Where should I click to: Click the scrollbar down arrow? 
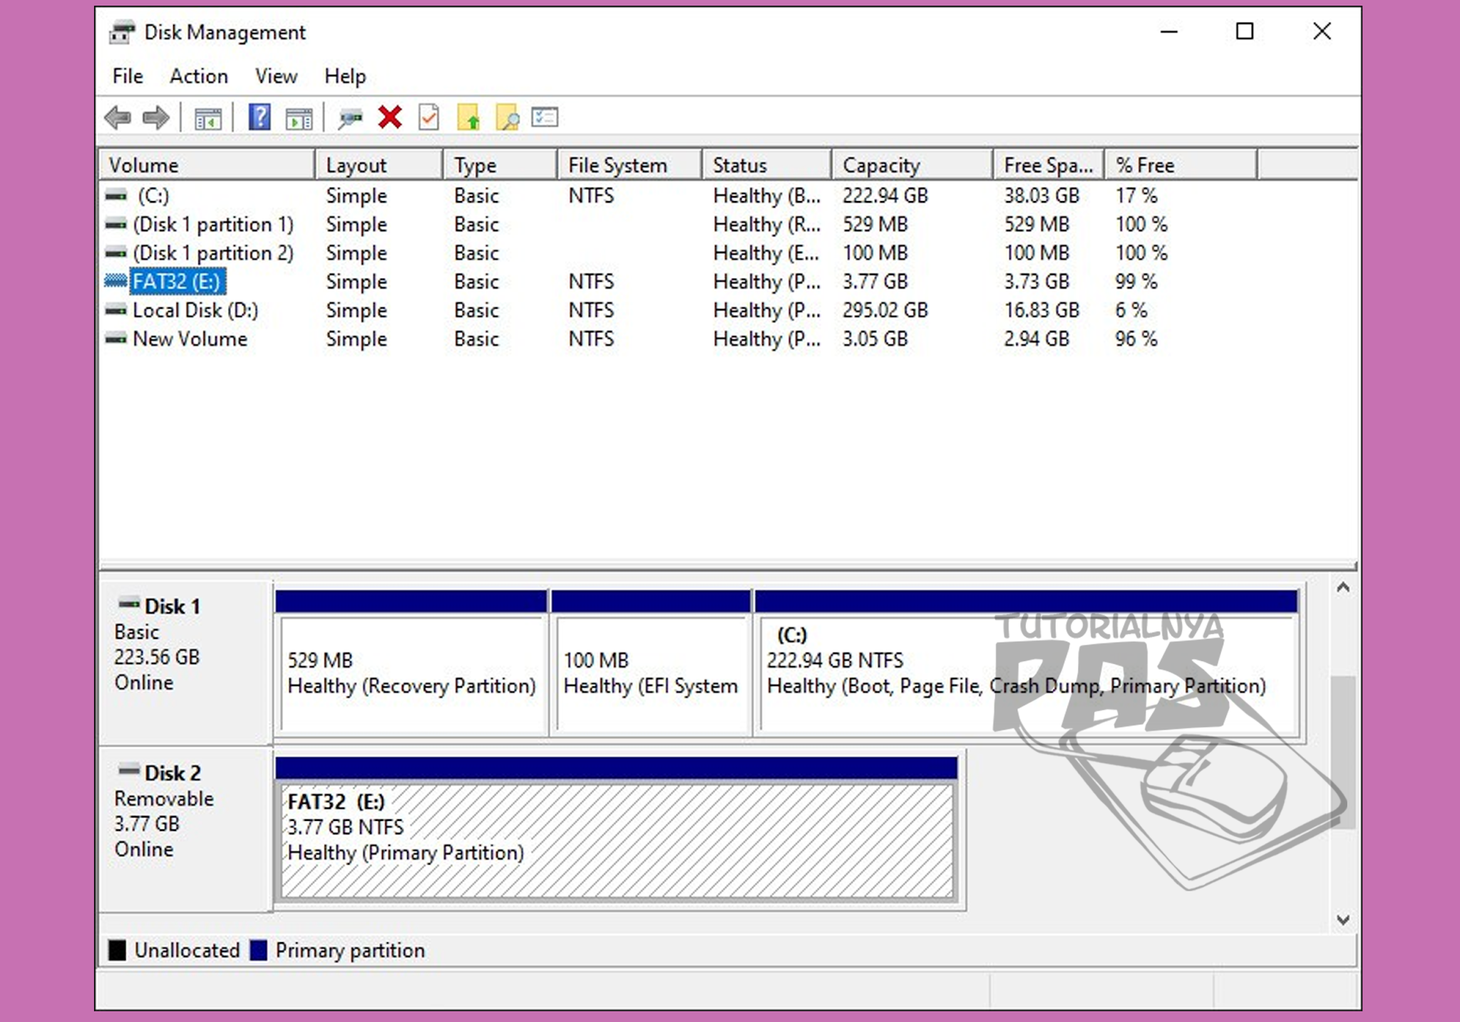[x=1345, y=920]
